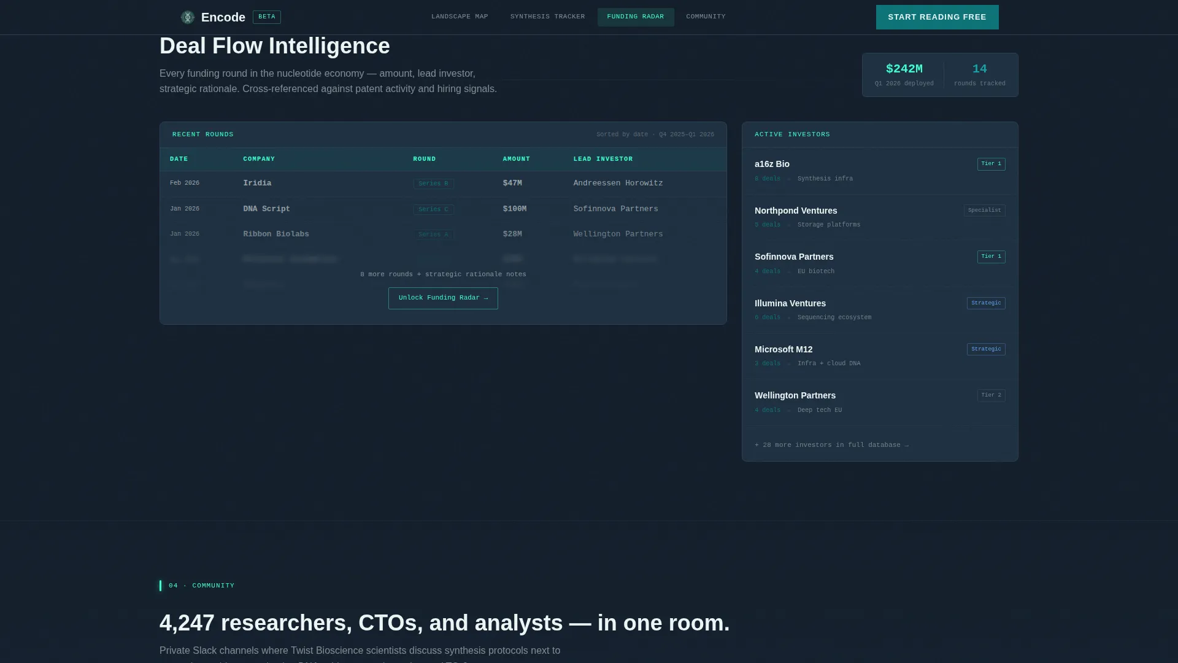Click the Encode DNA logo icon
This screenshot has width=1178, height=663.
[188, 17]
